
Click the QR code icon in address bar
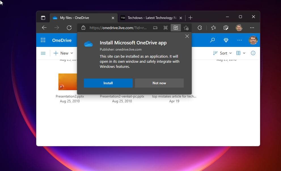(x=166, y=28)
